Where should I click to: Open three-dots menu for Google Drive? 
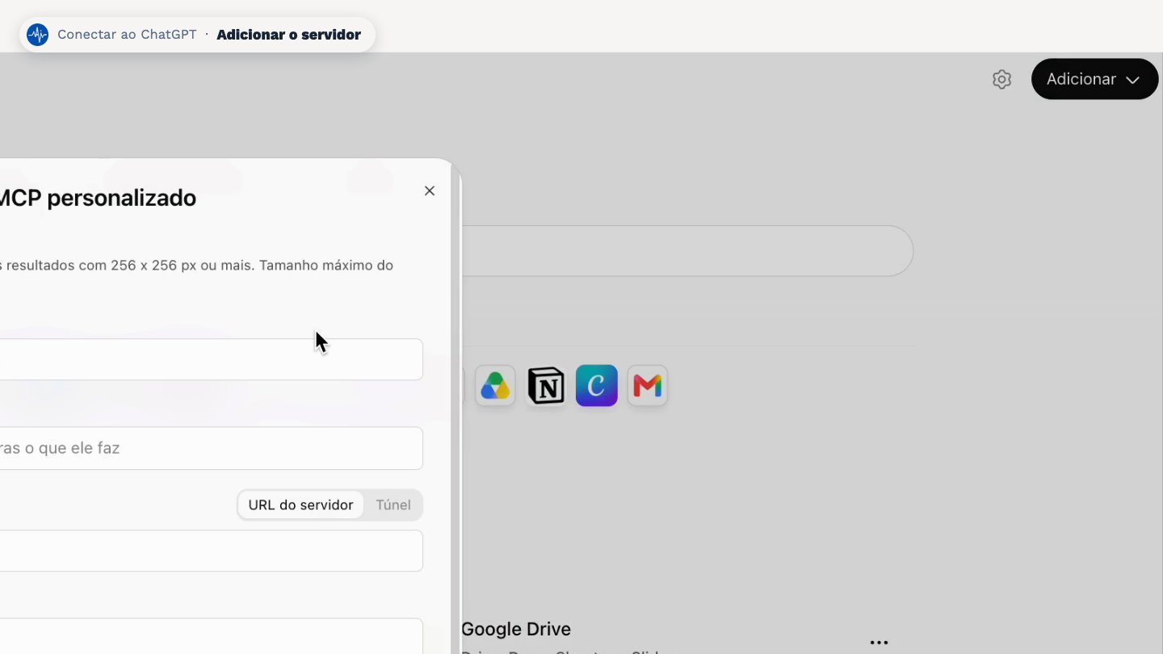pyautogui.click(x=880, y=643)
